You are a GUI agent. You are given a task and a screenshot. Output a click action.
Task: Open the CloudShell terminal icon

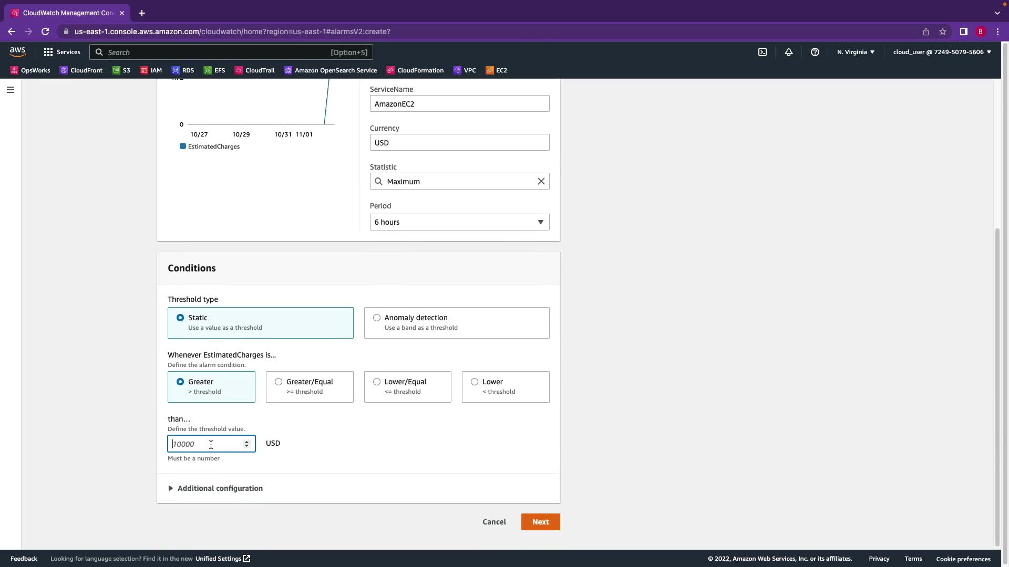pos(763,52)
